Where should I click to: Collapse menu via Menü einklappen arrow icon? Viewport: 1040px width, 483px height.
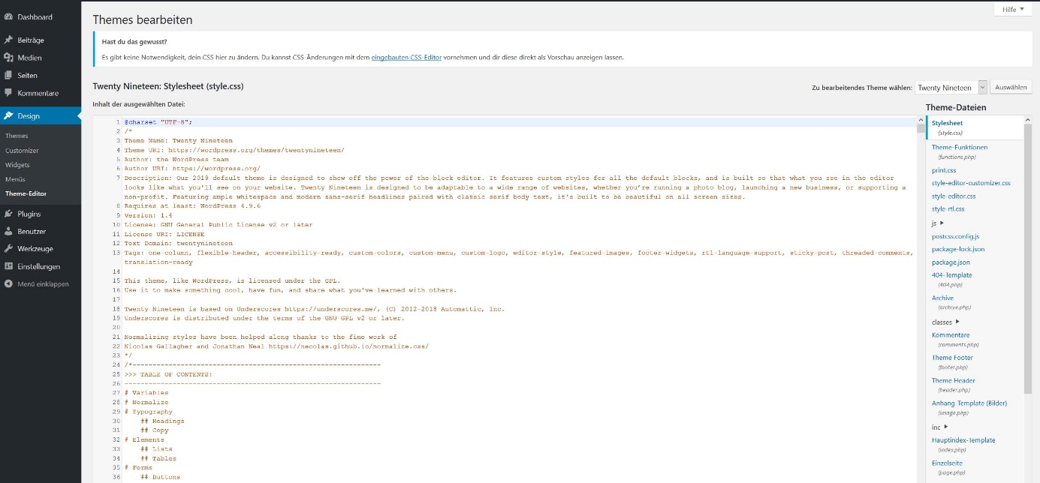[8, 284]
